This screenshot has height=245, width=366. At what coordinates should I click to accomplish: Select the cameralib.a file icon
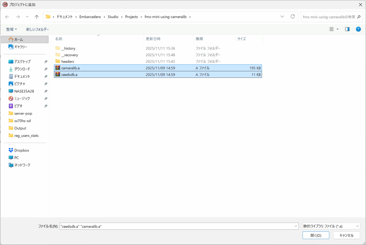(x=58, y=68)
